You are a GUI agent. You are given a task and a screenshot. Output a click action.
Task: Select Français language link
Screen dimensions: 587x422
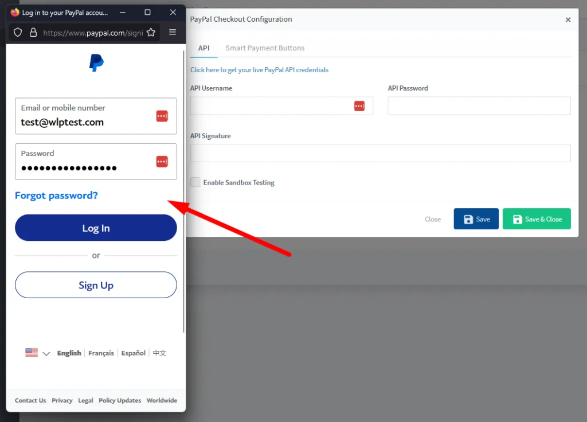click(x=101, y=353)
